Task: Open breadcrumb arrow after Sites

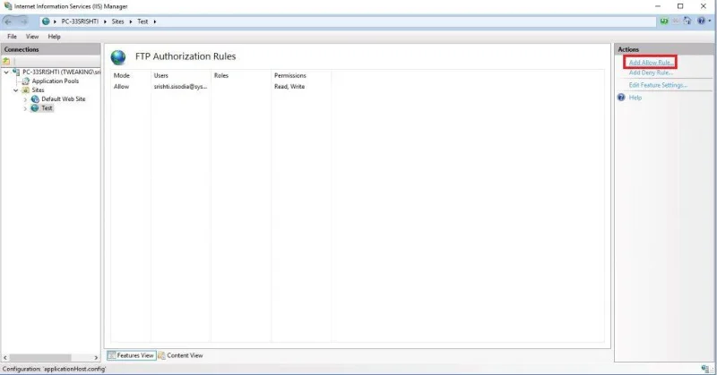Action: click(131, 21)
